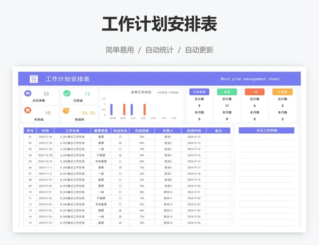Click the orange 一般 priority label
This screenshot has height=245, width=319.
click(x=255, y=92)
